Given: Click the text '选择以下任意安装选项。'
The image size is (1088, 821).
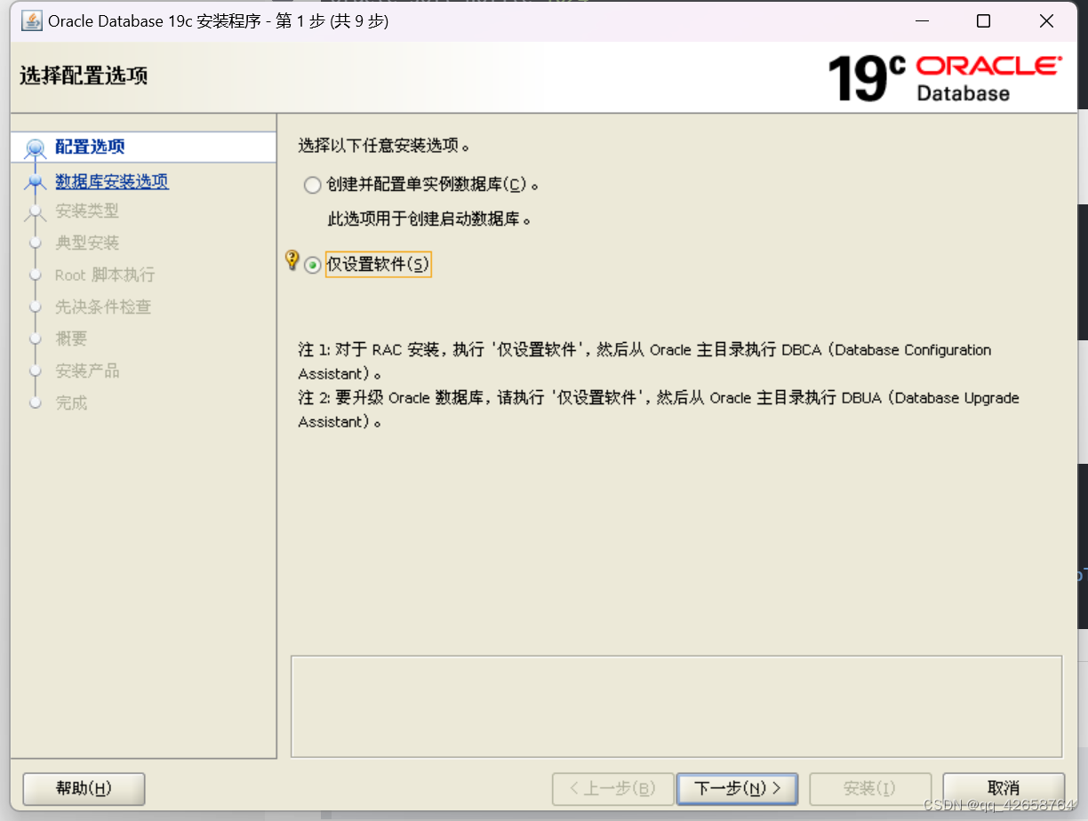Looking at the screenshot, I should click(x=384, y=145).
